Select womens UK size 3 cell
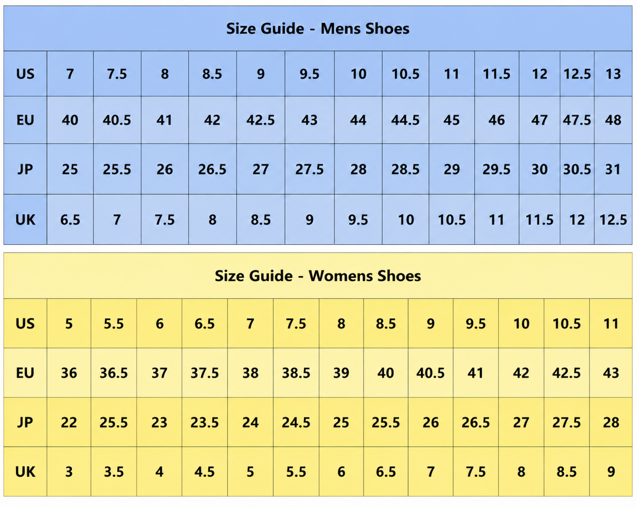The image size is (637, 507). click(69, 472)
